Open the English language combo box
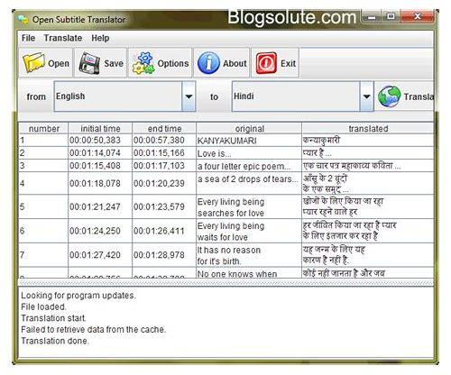This screenshot has height=375, width=451. point(124,96)
